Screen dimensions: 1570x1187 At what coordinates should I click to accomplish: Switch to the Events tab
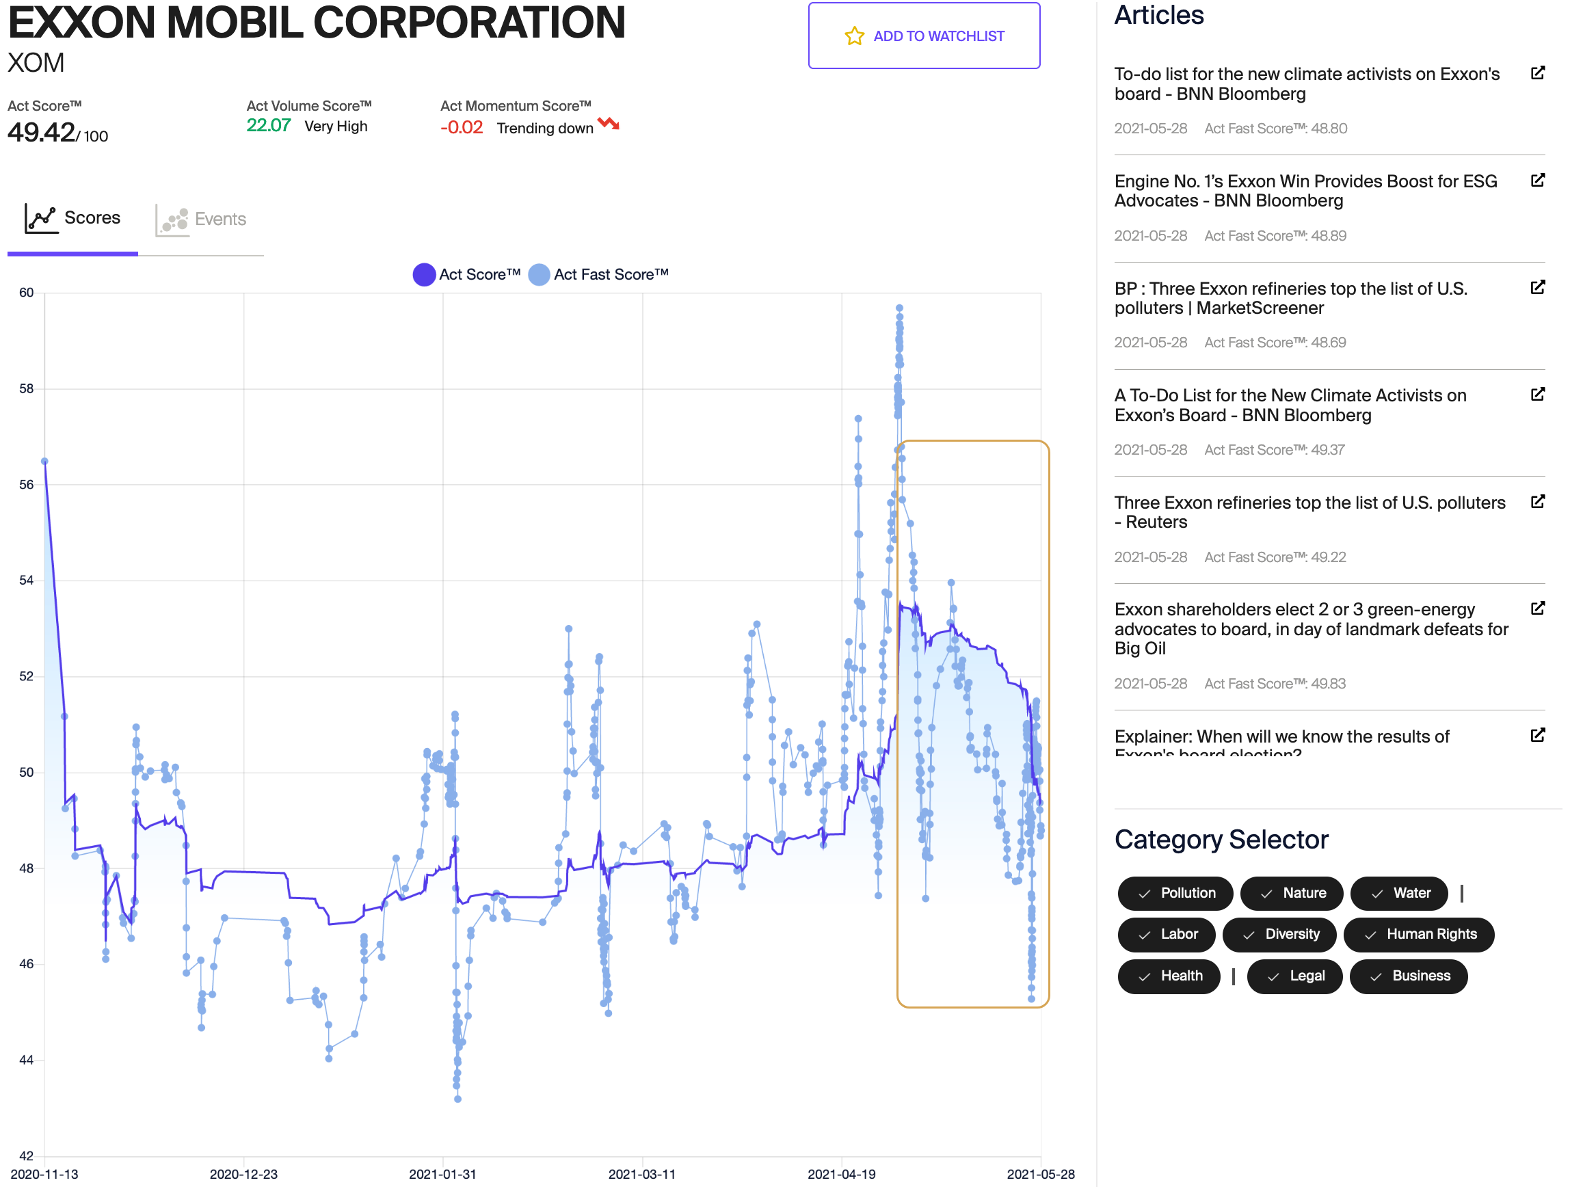point(201,219)
